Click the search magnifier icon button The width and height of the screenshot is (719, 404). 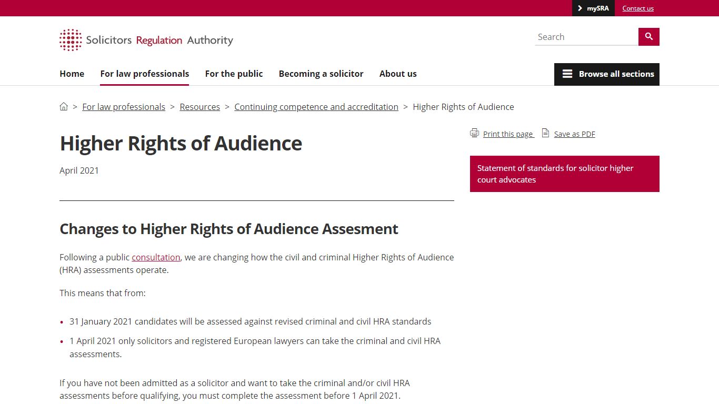648,37
